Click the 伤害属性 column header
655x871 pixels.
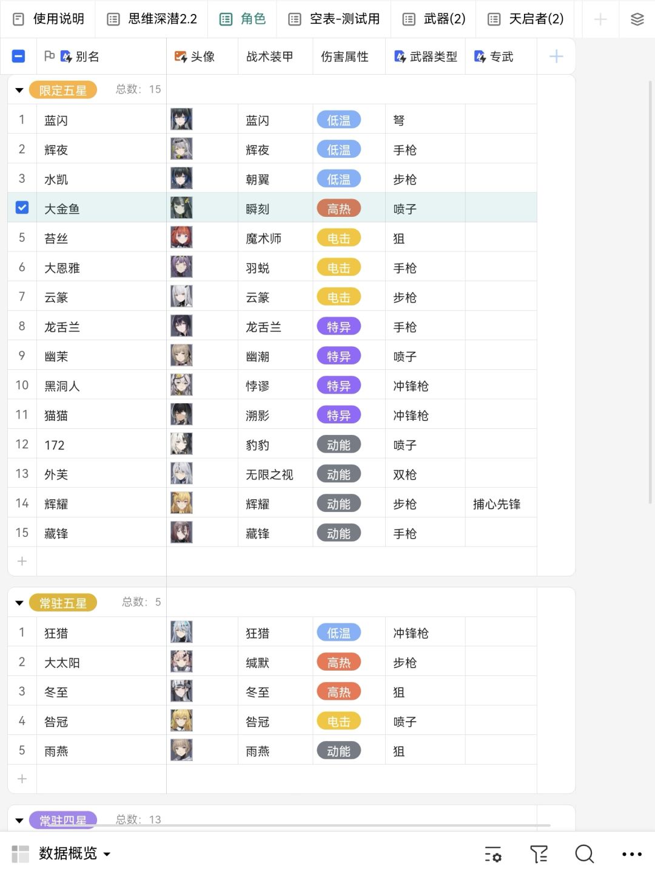[x=349, y=56]
